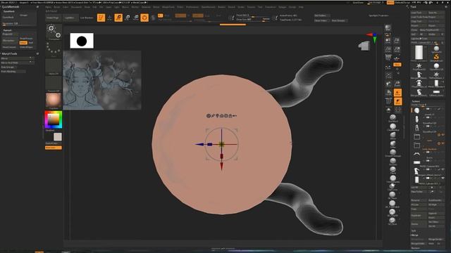This screenshot has width=451, height=253.
Task: Open the Zplugin menu
Action: tap(283, 7)
